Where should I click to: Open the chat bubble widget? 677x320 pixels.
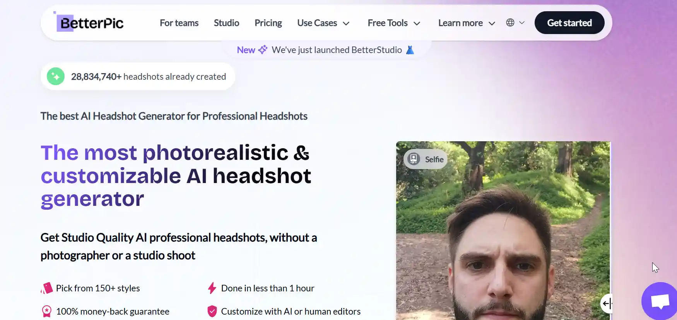(660, 301)
